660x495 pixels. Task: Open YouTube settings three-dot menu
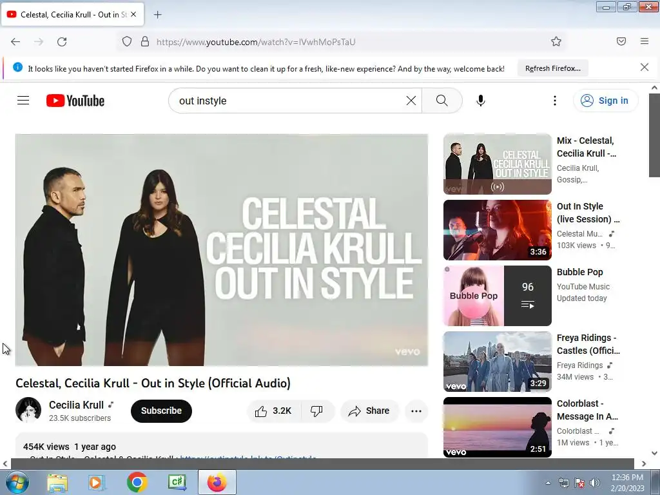coord(555,101)
